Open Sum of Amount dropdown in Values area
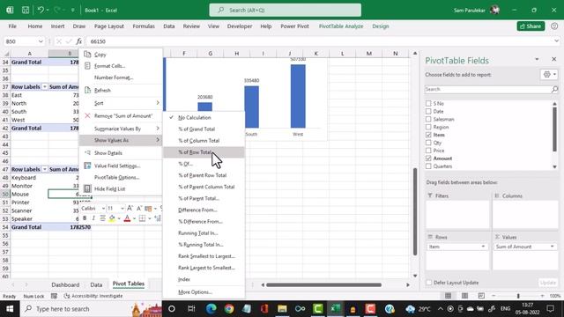 (553, 247)
